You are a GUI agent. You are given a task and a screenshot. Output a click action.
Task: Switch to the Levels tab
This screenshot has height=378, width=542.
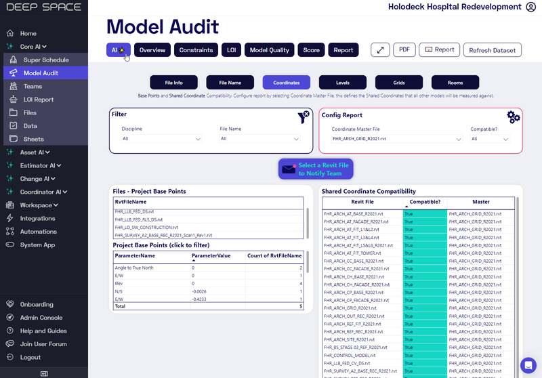[x=343, y=83]
